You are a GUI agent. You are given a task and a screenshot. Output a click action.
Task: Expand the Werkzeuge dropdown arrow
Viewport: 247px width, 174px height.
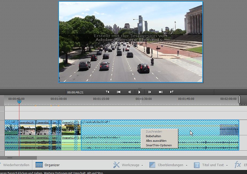coord(142,165)
